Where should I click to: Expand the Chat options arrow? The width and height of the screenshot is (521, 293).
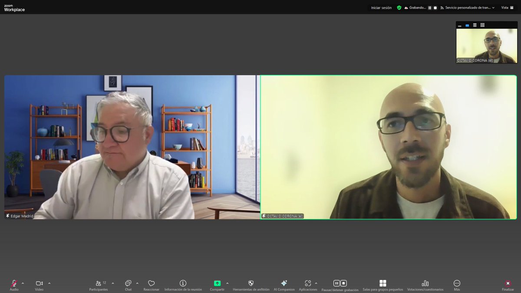137,283
